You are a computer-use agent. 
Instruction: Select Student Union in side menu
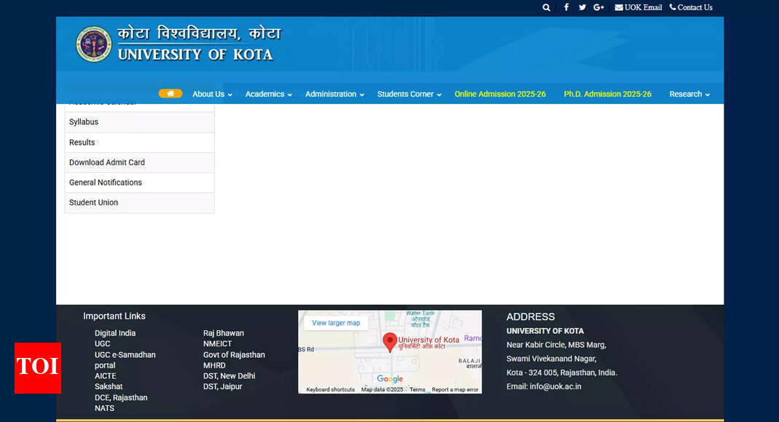click(x=140, y=203)
